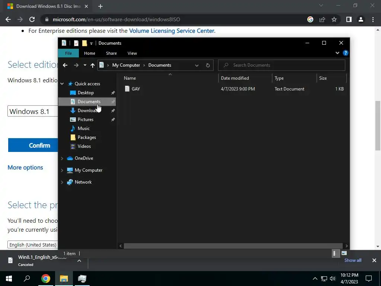This screenshot has width=381, height=286.
Task: Collapse the Quick access tree node
Action: coord(62,84)
